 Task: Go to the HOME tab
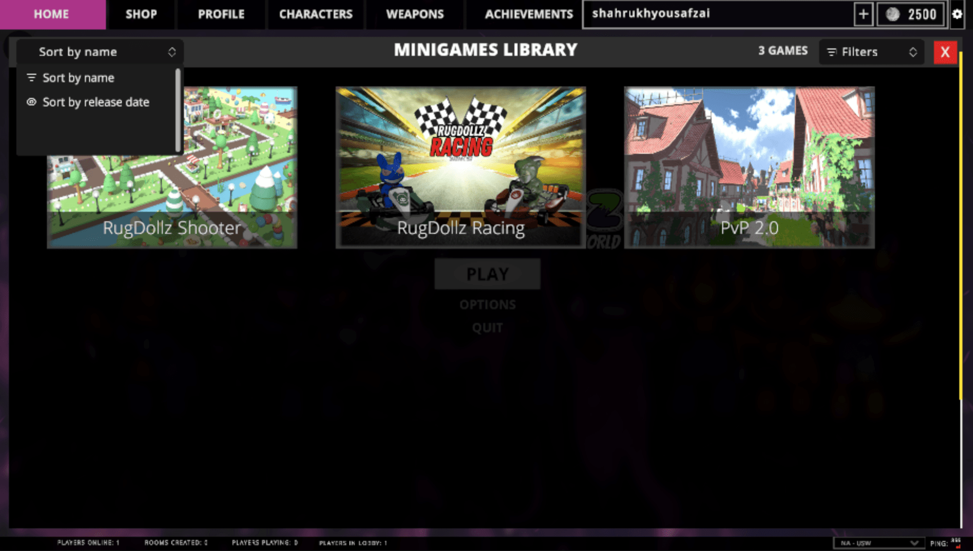click(x=52, y=14)
